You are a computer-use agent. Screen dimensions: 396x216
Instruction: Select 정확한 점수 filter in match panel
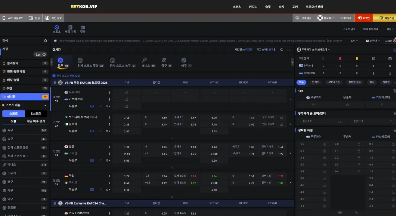pos(355,82)
